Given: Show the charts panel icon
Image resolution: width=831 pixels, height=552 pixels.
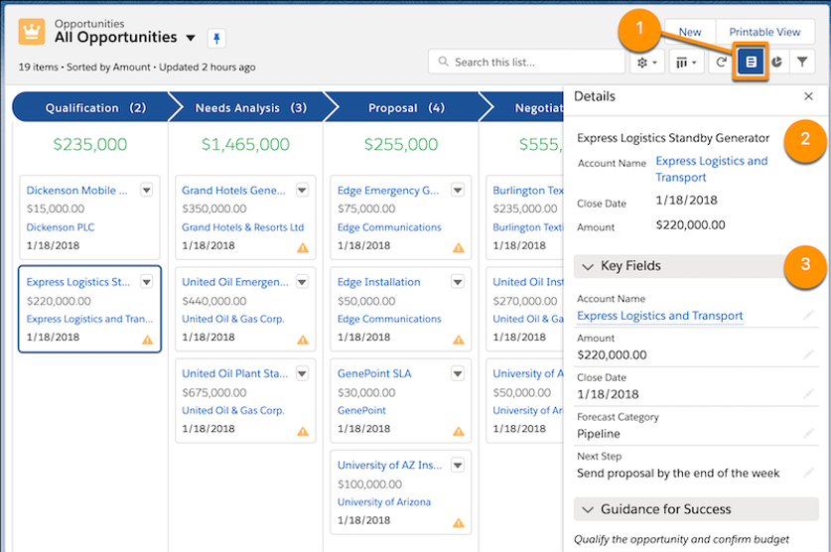Looking at the screenshot, I should [x=776, y=63].
